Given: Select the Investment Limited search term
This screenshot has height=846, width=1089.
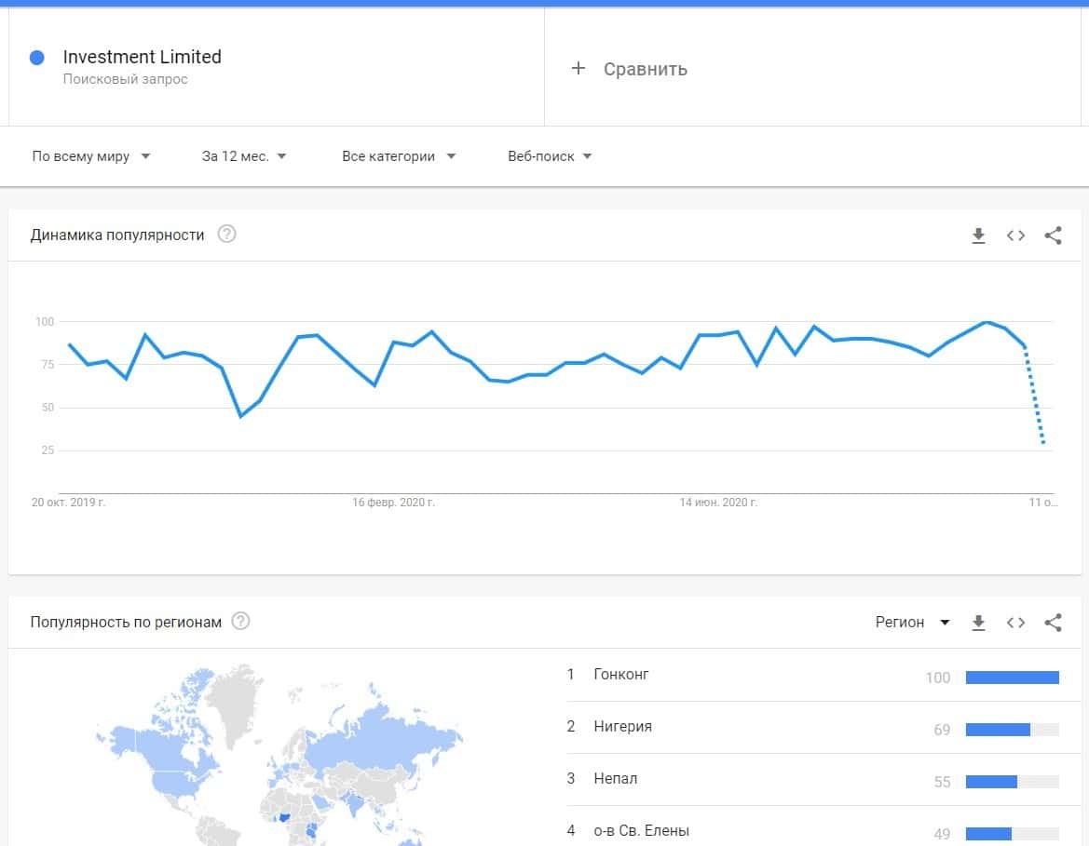Looking at the screenshot, I should (142, 57).
